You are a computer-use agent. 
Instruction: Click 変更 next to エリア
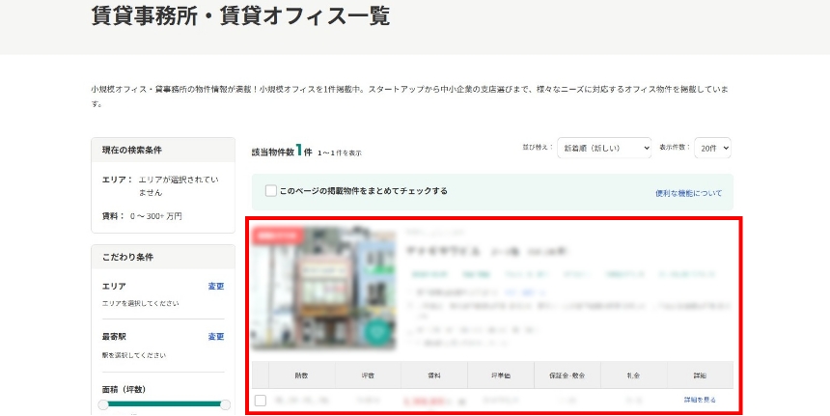click(x=216, y=287)
